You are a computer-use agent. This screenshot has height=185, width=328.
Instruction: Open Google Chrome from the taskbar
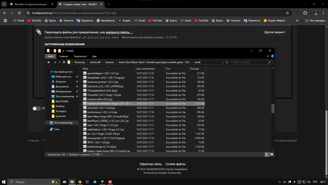click(x=80, y=182)
